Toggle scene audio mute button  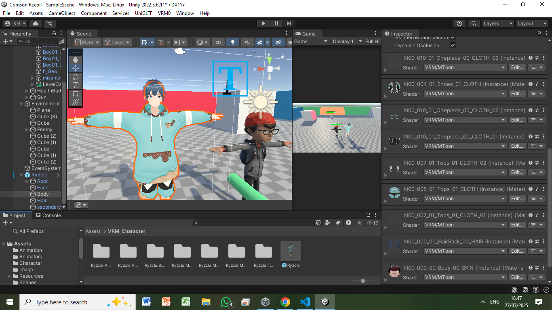(247, 42)
